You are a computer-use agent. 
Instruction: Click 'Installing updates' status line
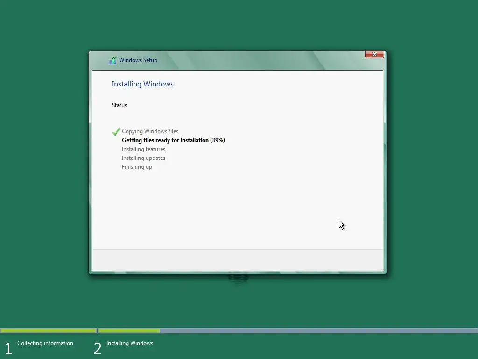coord(143,158)
